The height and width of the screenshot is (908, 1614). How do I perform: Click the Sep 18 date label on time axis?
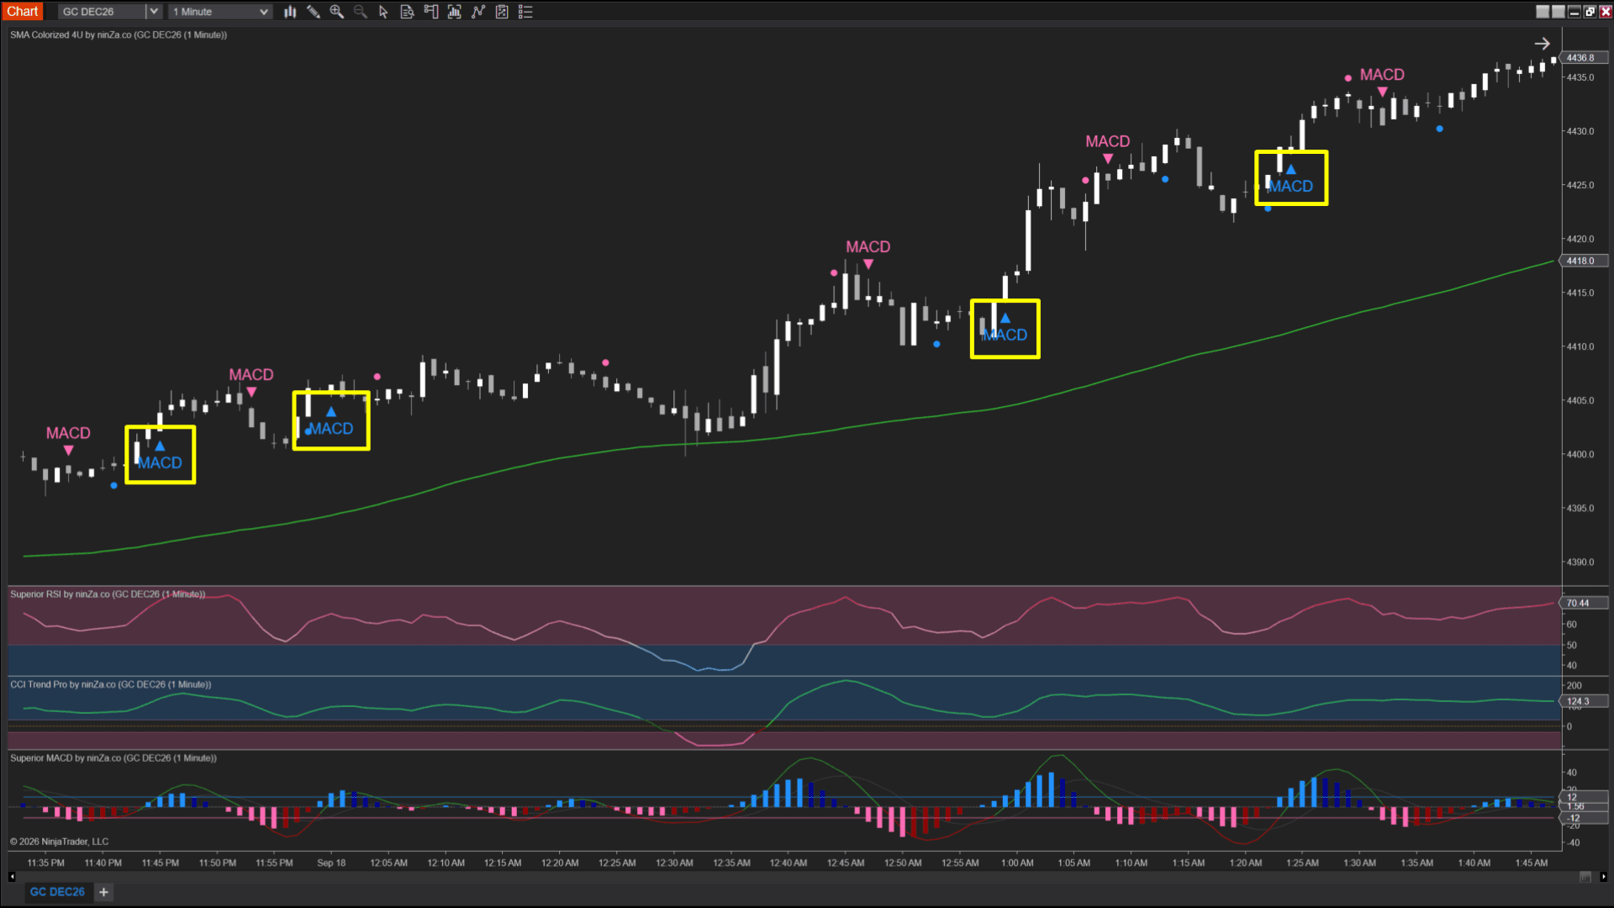click(x=331, y=863)
